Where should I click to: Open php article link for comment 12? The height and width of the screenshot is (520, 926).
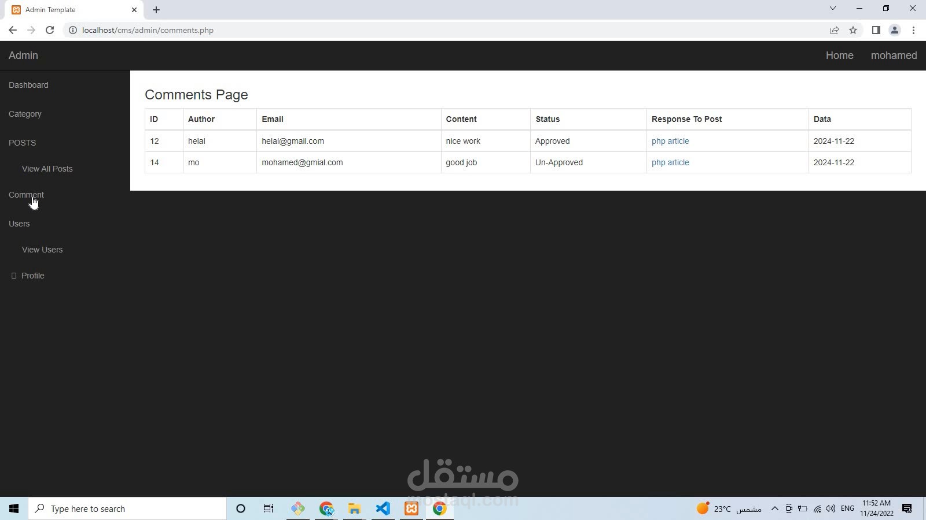click(x=670, y=141)
